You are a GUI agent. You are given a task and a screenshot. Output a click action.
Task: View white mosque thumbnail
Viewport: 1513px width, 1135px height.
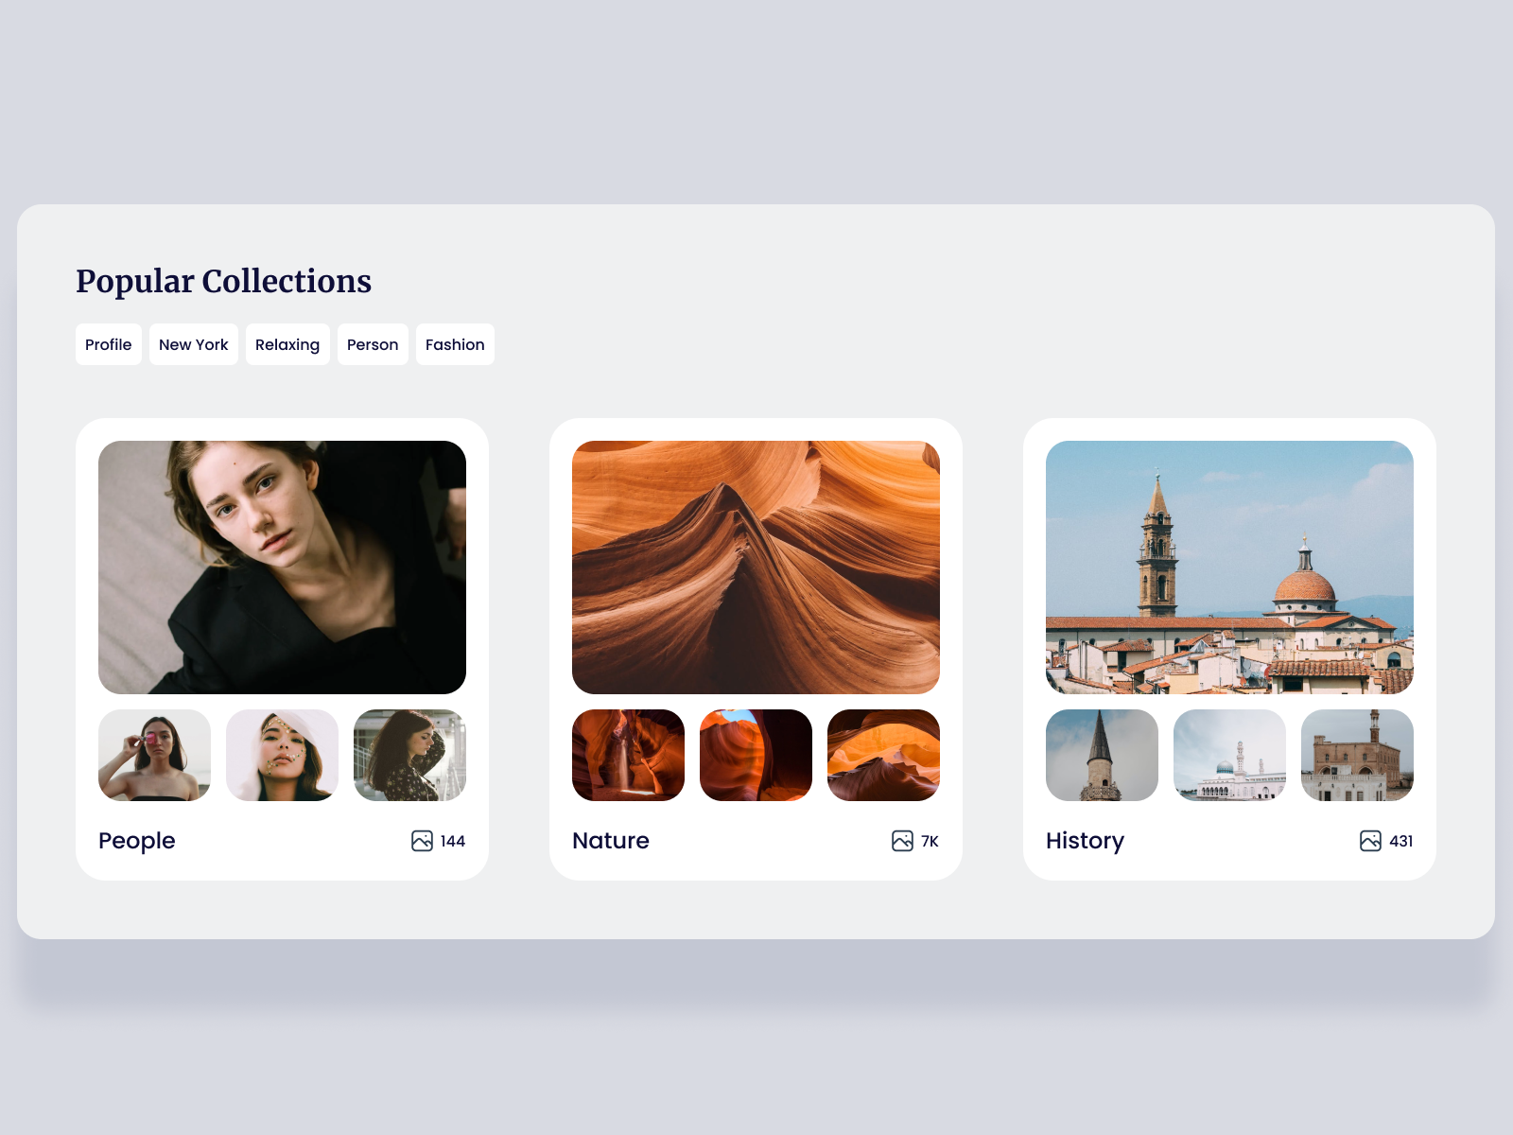tap(1229, 755)
